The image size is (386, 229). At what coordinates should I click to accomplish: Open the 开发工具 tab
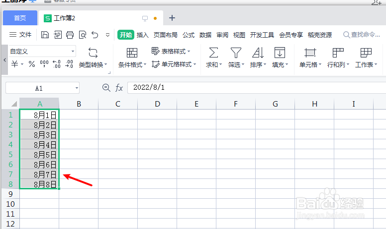point(262,35)
